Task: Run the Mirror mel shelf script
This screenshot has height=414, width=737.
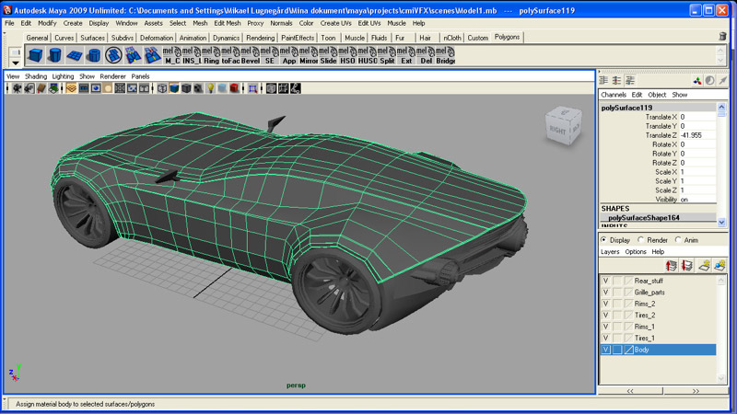Action: coord(309,55)
